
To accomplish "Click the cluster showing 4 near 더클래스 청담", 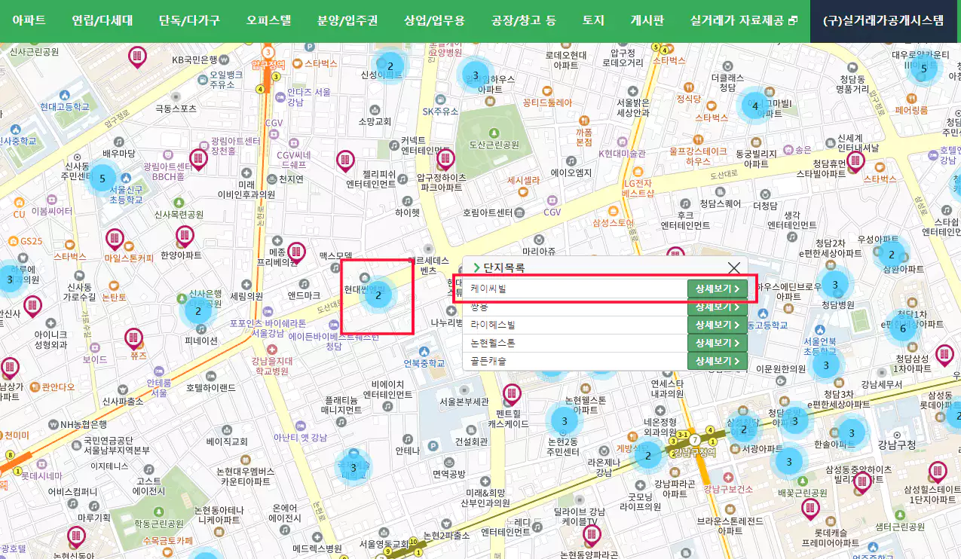I will [754, 105].
